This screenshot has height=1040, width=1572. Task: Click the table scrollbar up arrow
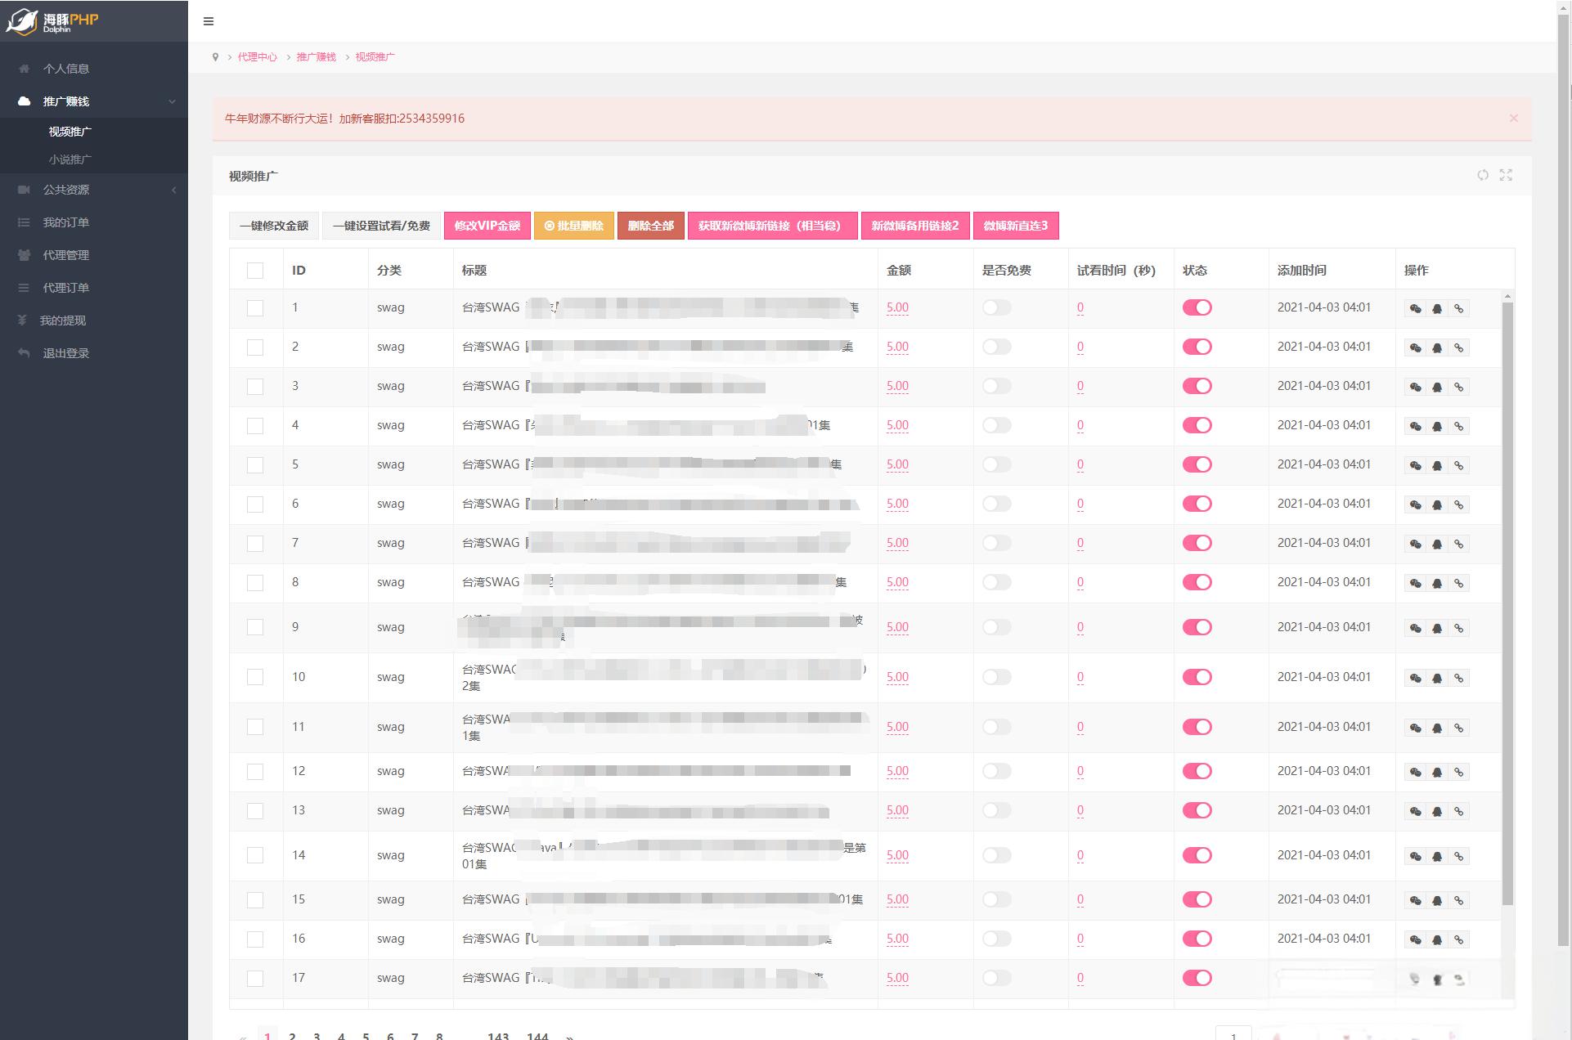(x=1507, y=295)
